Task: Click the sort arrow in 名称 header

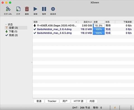Action: (76, 22)
